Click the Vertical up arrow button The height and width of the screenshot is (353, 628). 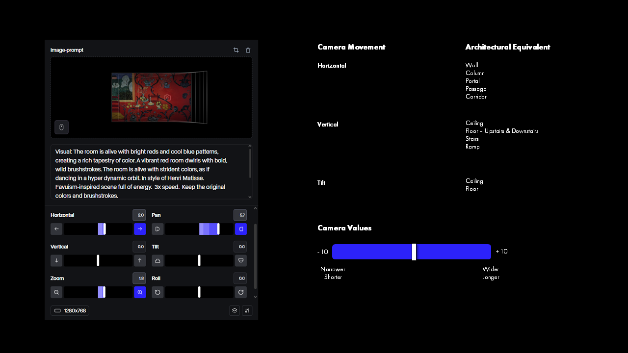tap(140, 260)
